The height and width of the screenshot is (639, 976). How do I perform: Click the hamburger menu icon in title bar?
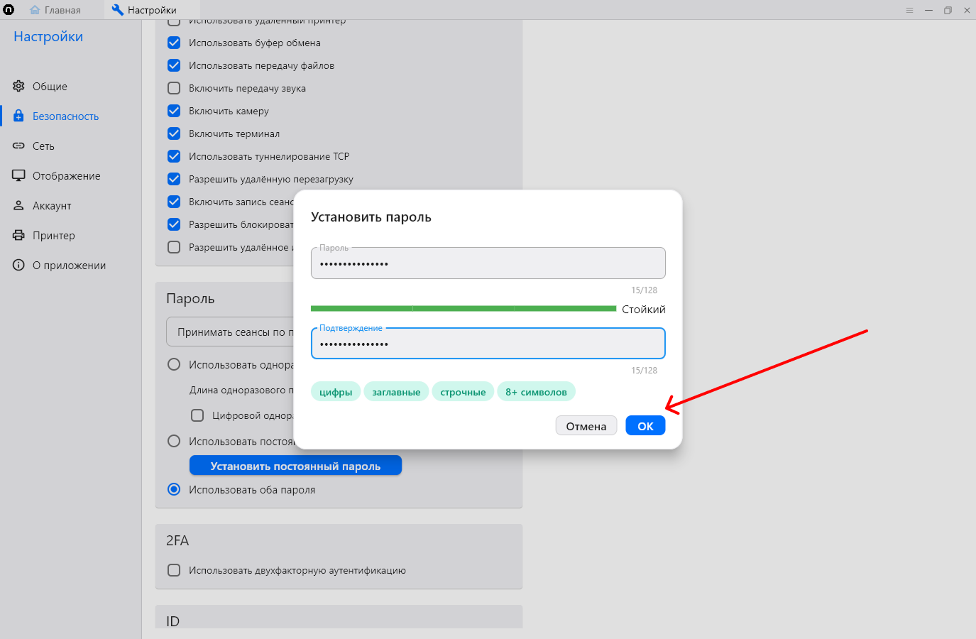pos(909,10)
